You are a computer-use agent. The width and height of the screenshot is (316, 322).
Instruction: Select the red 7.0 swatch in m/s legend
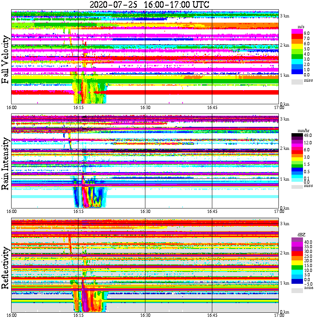[x=297, y=37]
